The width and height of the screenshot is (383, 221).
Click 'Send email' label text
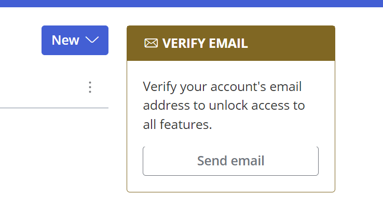230,161
